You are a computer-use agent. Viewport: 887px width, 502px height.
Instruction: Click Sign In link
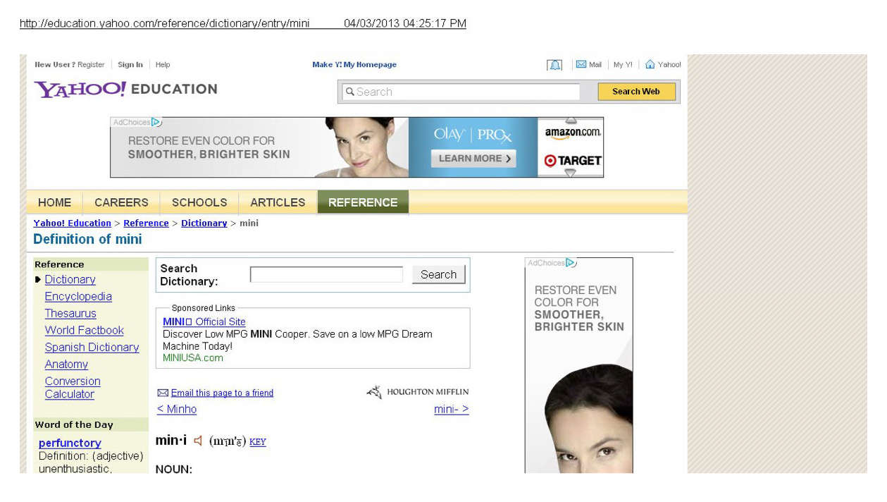(x=130, y=65)
